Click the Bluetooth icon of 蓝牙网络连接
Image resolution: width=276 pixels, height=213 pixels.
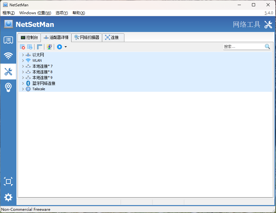point(28,83)
